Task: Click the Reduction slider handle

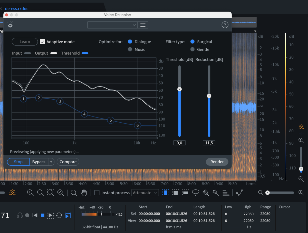Action: point(209,96)
